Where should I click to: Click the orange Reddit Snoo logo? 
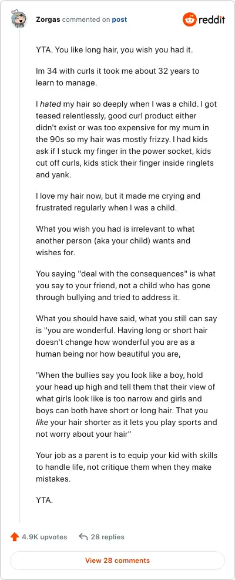(x=190, y=19)
